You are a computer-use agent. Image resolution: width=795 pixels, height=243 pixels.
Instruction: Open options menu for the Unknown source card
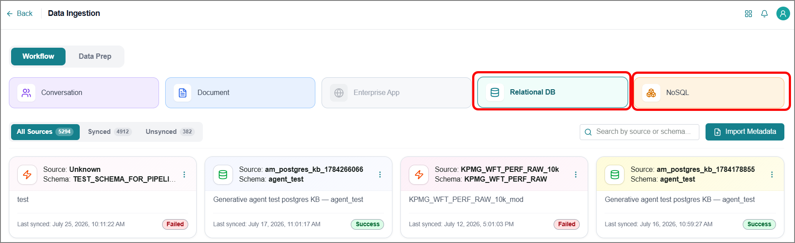click(x=184, y=175)
